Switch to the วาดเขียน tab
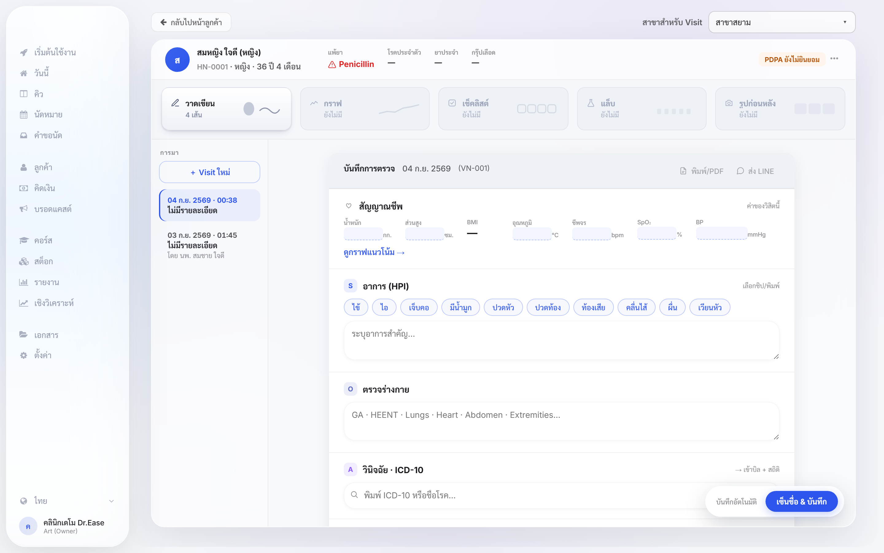The height and width of the screenshot is (553, 884). [227, 109]
